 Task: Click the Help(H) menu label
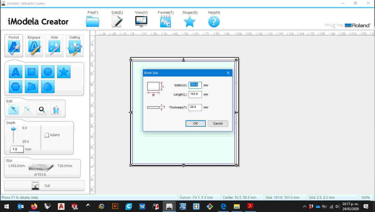pyautogui.click(x=214, y=12)
